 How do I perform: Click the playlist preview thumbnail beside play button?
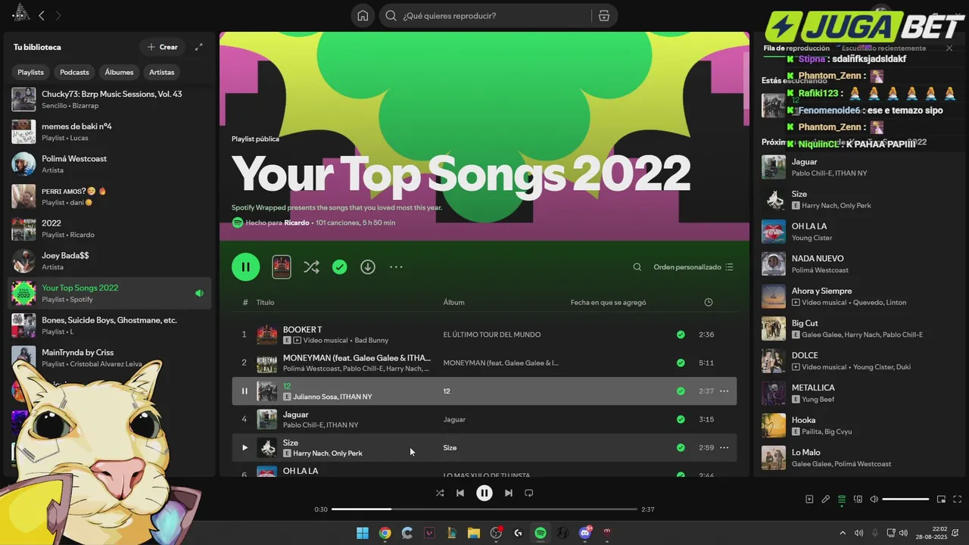point(282,266)
